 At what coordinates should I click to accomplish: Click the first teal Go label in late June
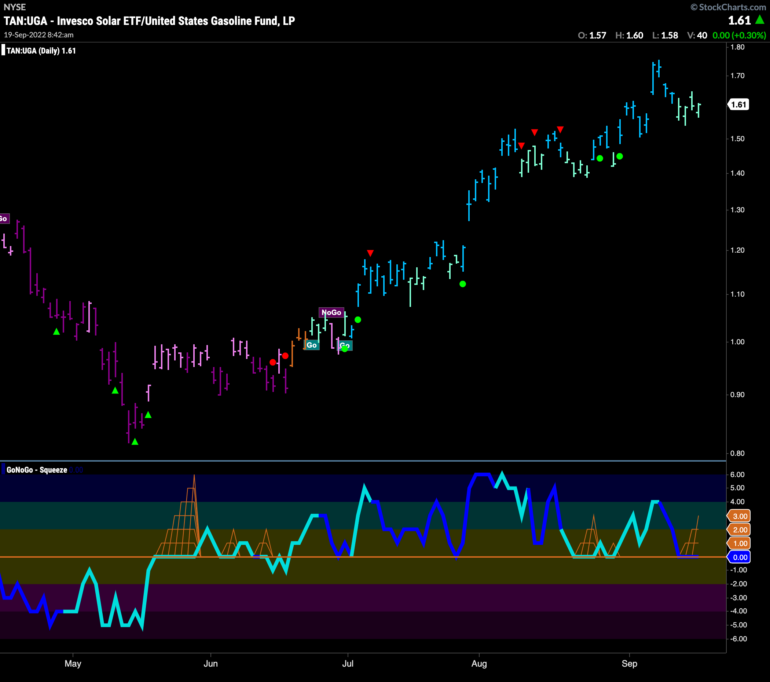[x=312, y=345]
